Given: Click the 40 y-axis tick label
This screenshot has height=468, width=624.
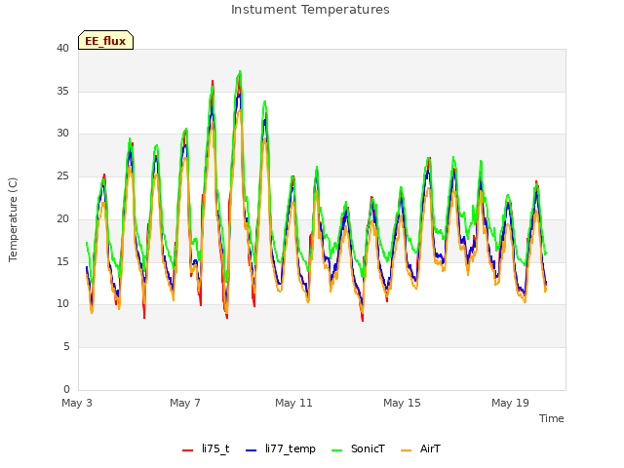Looking at the screenshot, I should [x=62, y=49].
